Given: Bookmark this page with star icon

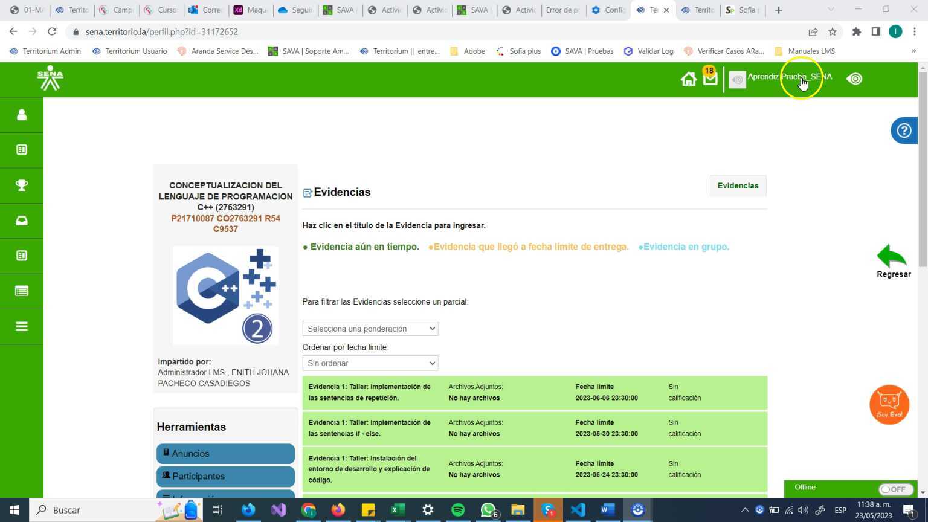Looking at the screenshot, I should pos(833,31).
